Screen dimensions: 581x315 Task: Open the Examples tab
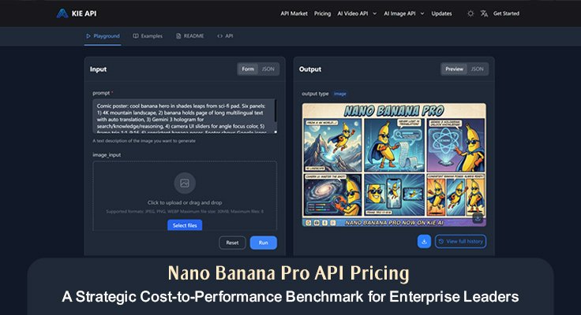pyautogui.click(x=148, y=36)
